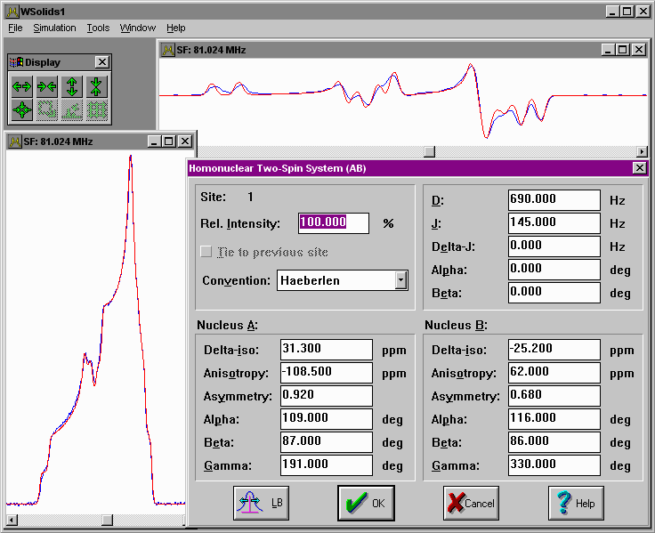Open the Window menu
Viewport: 655px width, 533px height.
pyautogui.click(x=137, y=28)
